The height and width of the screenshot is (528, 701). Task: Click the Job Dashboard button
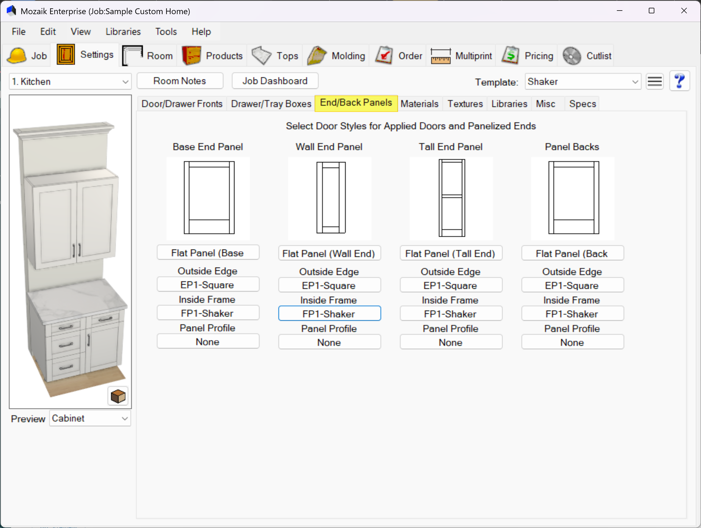275,81
